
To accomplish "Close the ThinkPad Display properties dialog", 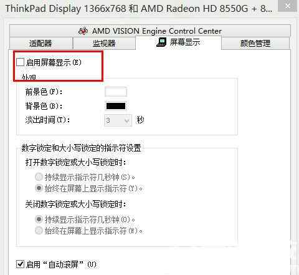I will click(x=287, y=6).
